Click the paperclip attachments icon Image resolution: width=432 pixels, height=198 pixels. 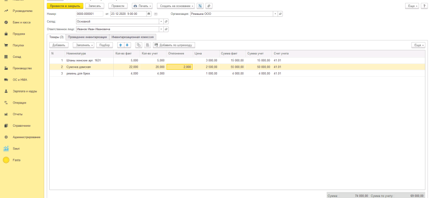click(209, 6)
